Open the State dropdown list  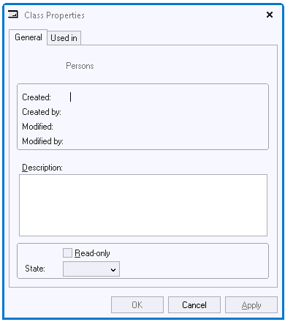(91, 269)
